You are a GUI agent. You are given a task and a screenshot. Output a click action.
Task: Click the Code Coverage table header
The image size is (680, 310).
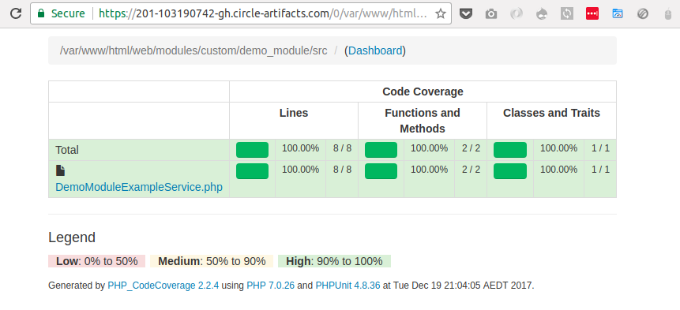[423, 92]
